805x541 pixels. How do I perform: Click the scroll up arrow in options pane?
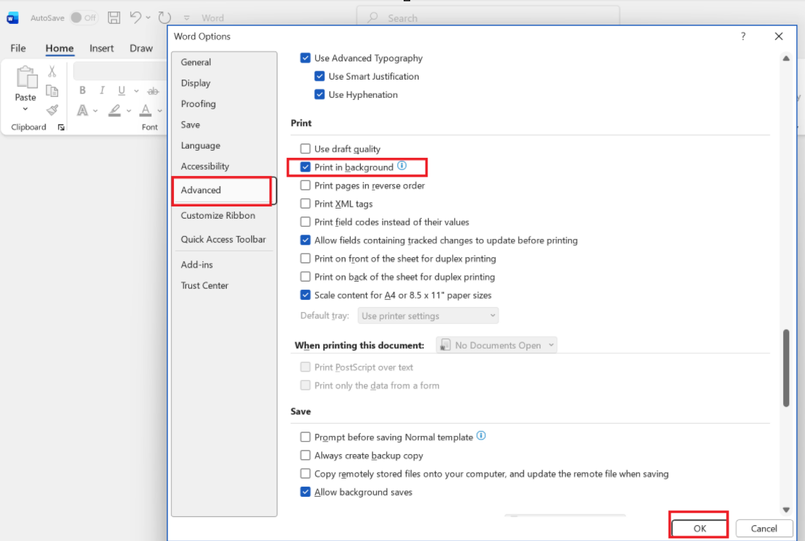click(x=786, y=59)
